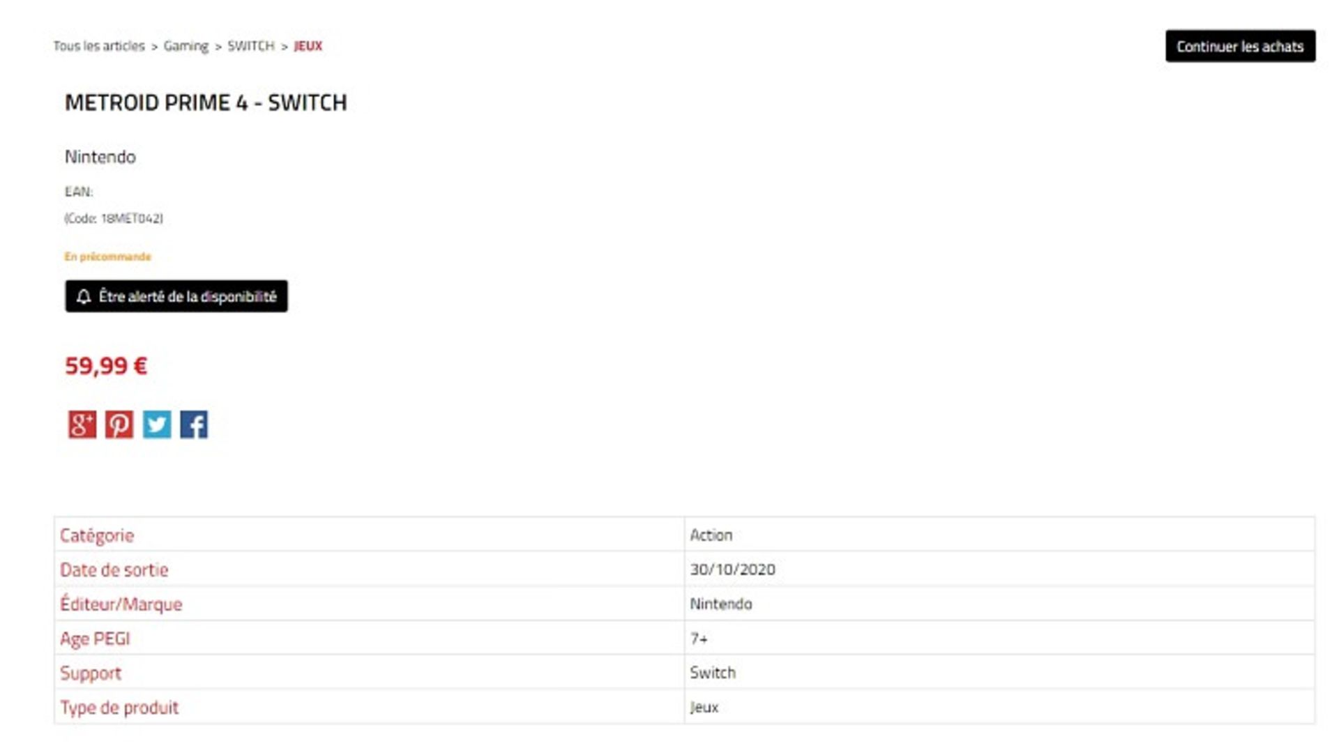The height and width of the screenshot is (748, 1339).
Task: Click the Éditeur/Marque Nintendo value
Action: tap(721, 604)
